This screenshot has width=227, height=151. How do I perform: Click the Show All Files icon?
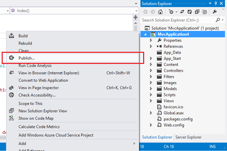click(x=205, y=12)
